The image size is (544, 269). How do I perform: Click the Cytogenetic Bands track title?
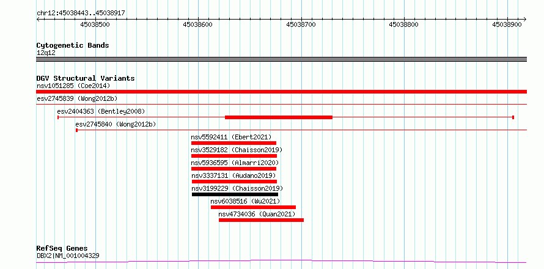73,45
